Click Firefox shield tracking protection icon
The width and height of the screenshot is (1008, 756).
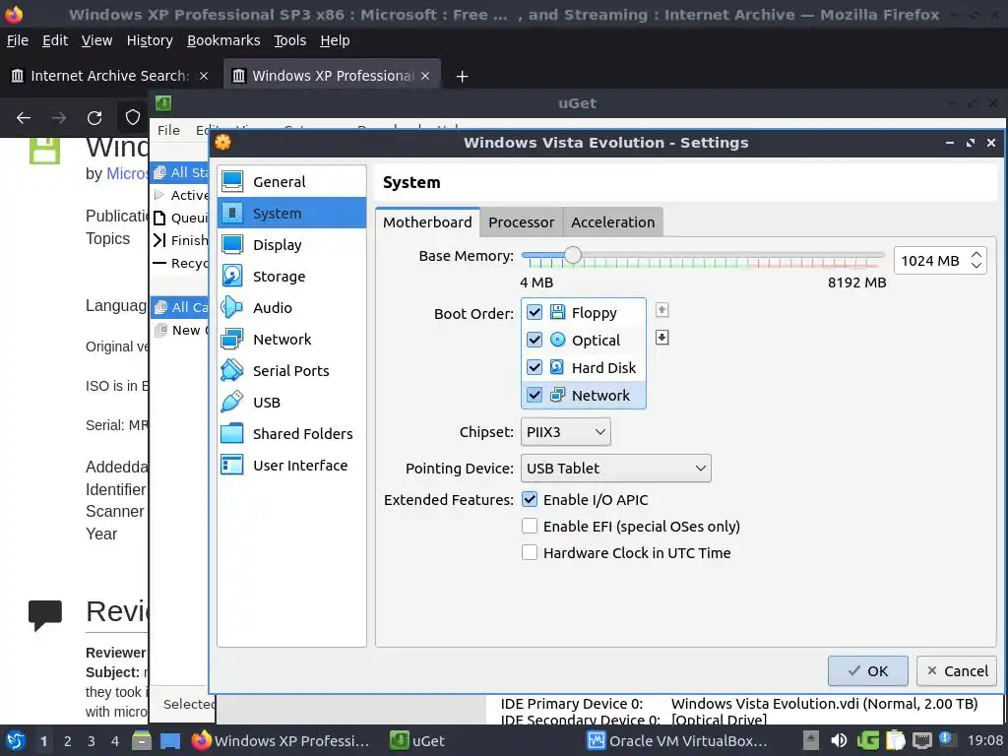[133, 118]
